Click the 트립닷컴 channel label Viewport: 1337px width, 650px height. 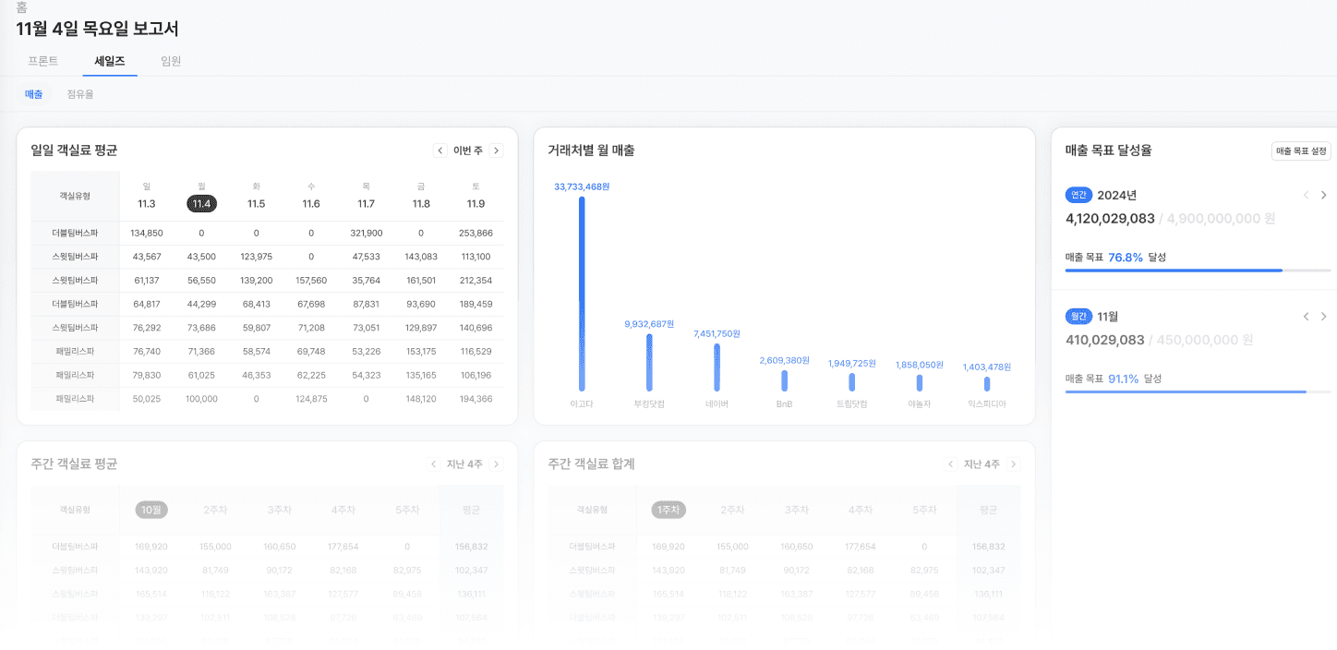(x=852, y=404)
